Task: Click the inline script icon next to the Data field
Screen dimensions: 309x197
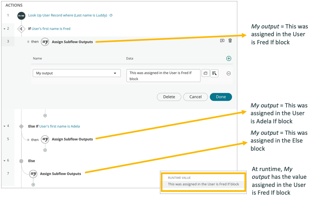Action: [x=206, y=73]
